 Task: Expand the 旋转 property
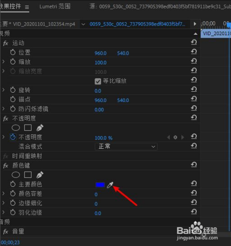coord(3,90)
